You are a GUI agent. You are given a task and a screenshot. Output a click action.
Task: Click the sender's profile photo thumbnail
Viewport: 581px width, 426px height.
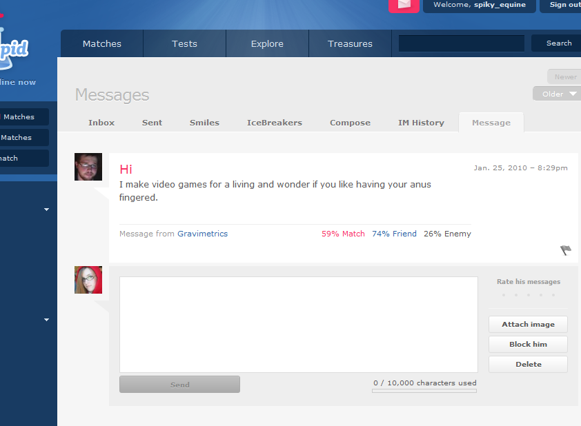(x=88, y=167)
